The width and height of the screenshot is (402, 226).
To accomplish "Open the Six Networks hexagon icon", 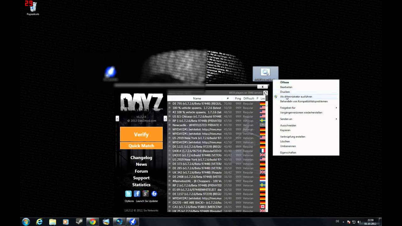I will pos(154,194).
